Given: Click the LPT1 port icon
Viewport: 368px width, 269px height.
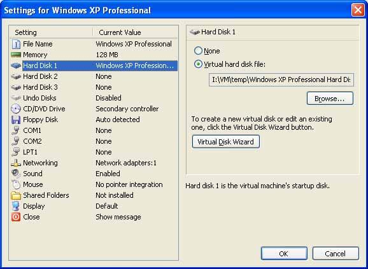Looking at the screenshot, I should (x=16, y=152).
